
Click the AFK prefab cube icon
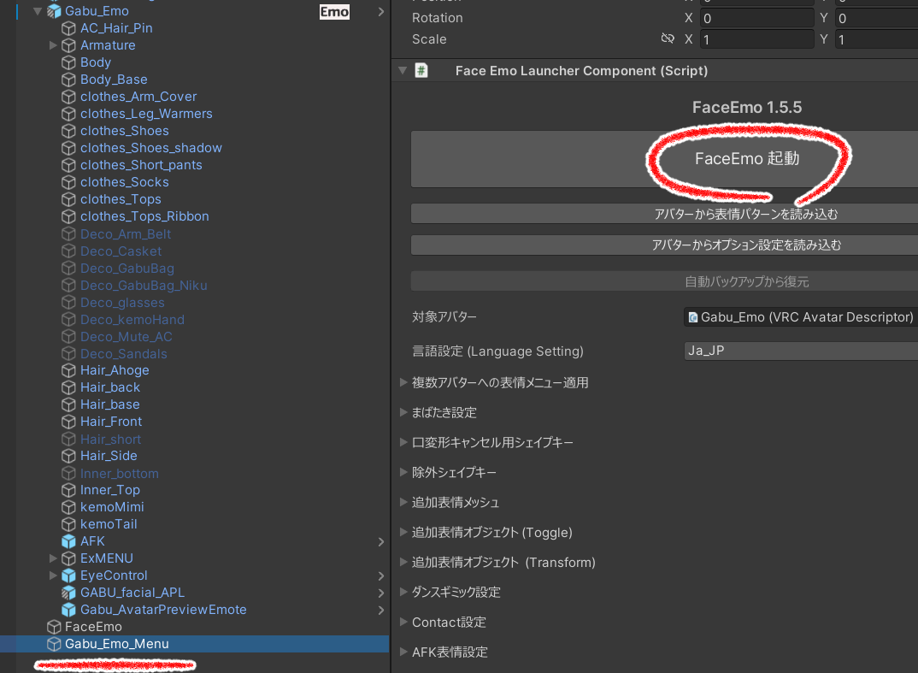pos(69,541)
